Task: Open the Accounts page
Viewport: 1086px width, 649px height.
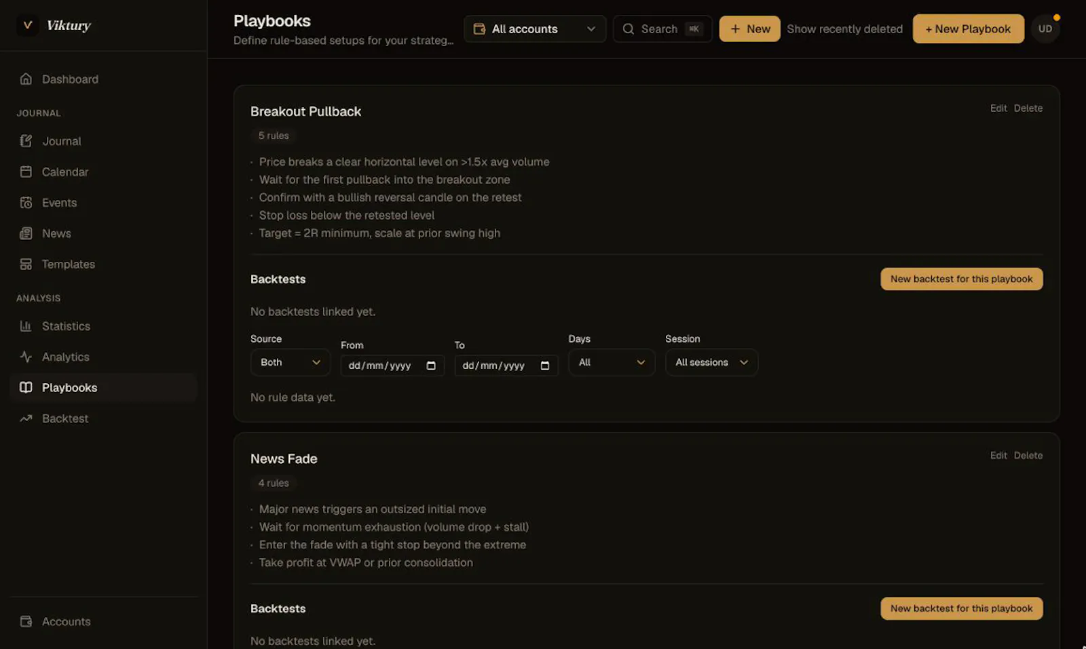Action: pos(103,622)
